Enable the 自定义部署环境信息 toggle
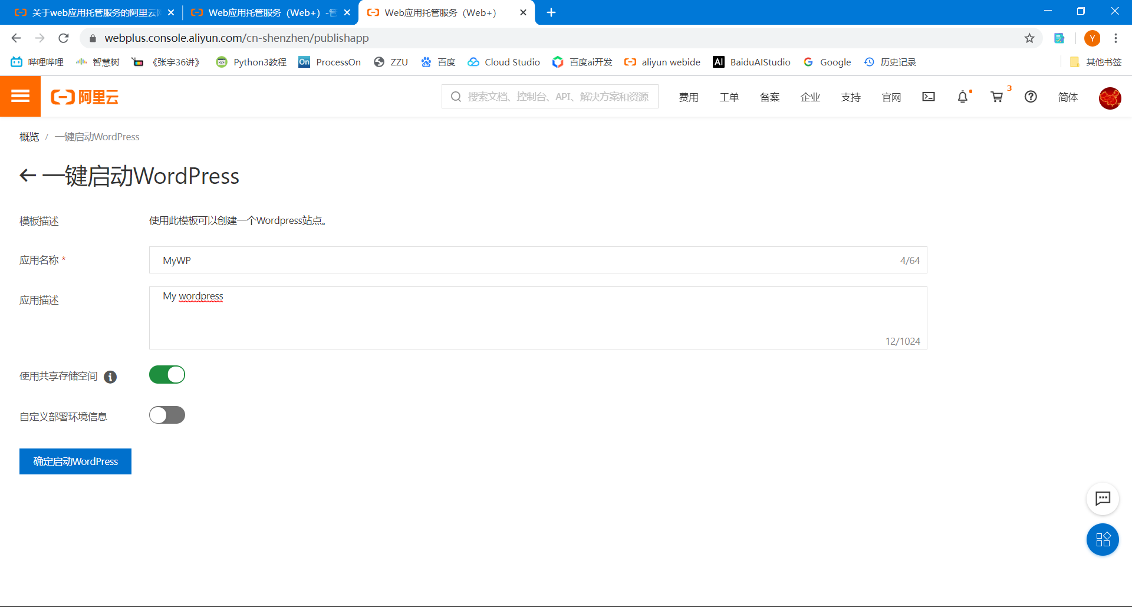Viewport: 1132px width, 607px height. click(167, 415)
